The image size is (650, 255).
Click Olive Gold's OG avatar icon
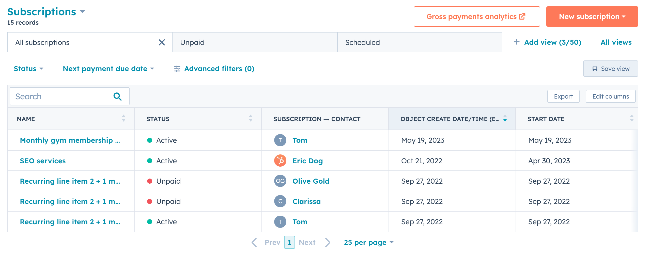[280, 181]
